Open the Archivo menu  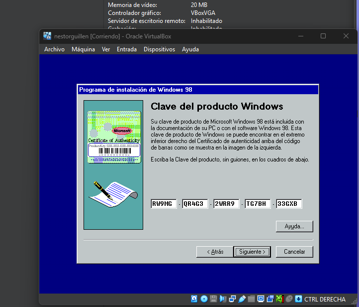[x=54, y=49]
